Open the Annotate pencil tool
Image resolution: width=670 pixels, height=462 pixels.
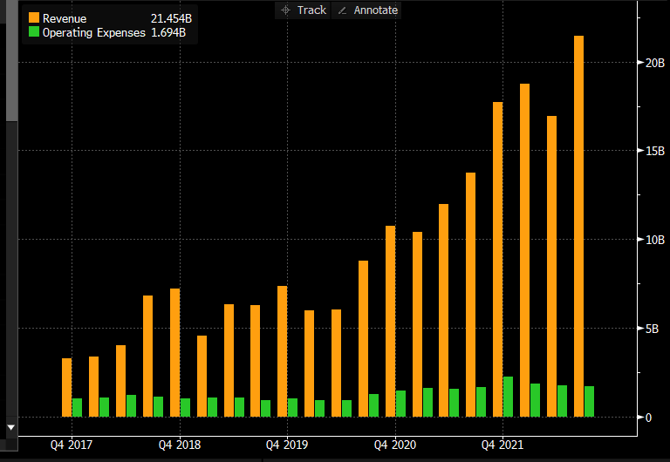[x=366, y=10]
